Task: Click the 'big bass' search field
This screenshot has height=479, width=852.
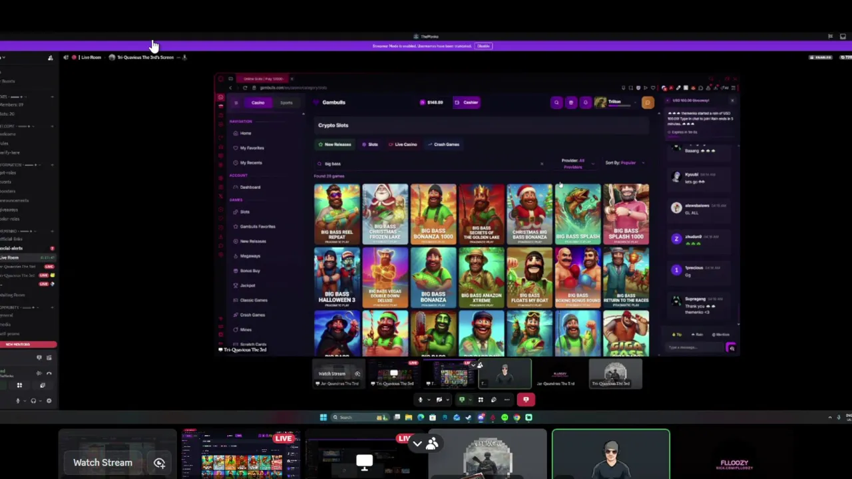Action: 429,163
